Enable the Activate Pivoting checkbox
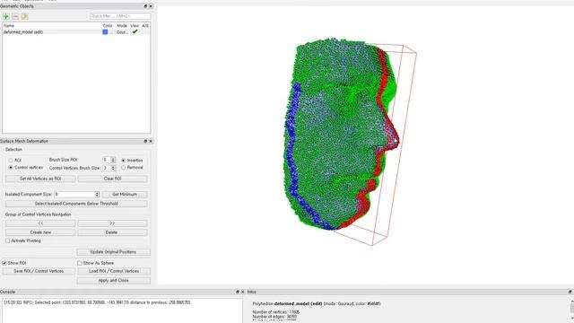This screenshot has height=323, width=574. pos(8,241)
